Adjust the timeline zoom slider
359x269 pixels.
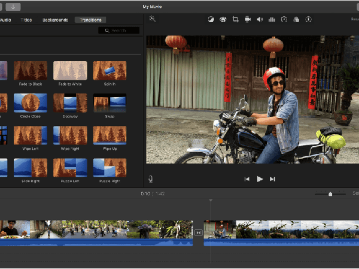(330, 194)
